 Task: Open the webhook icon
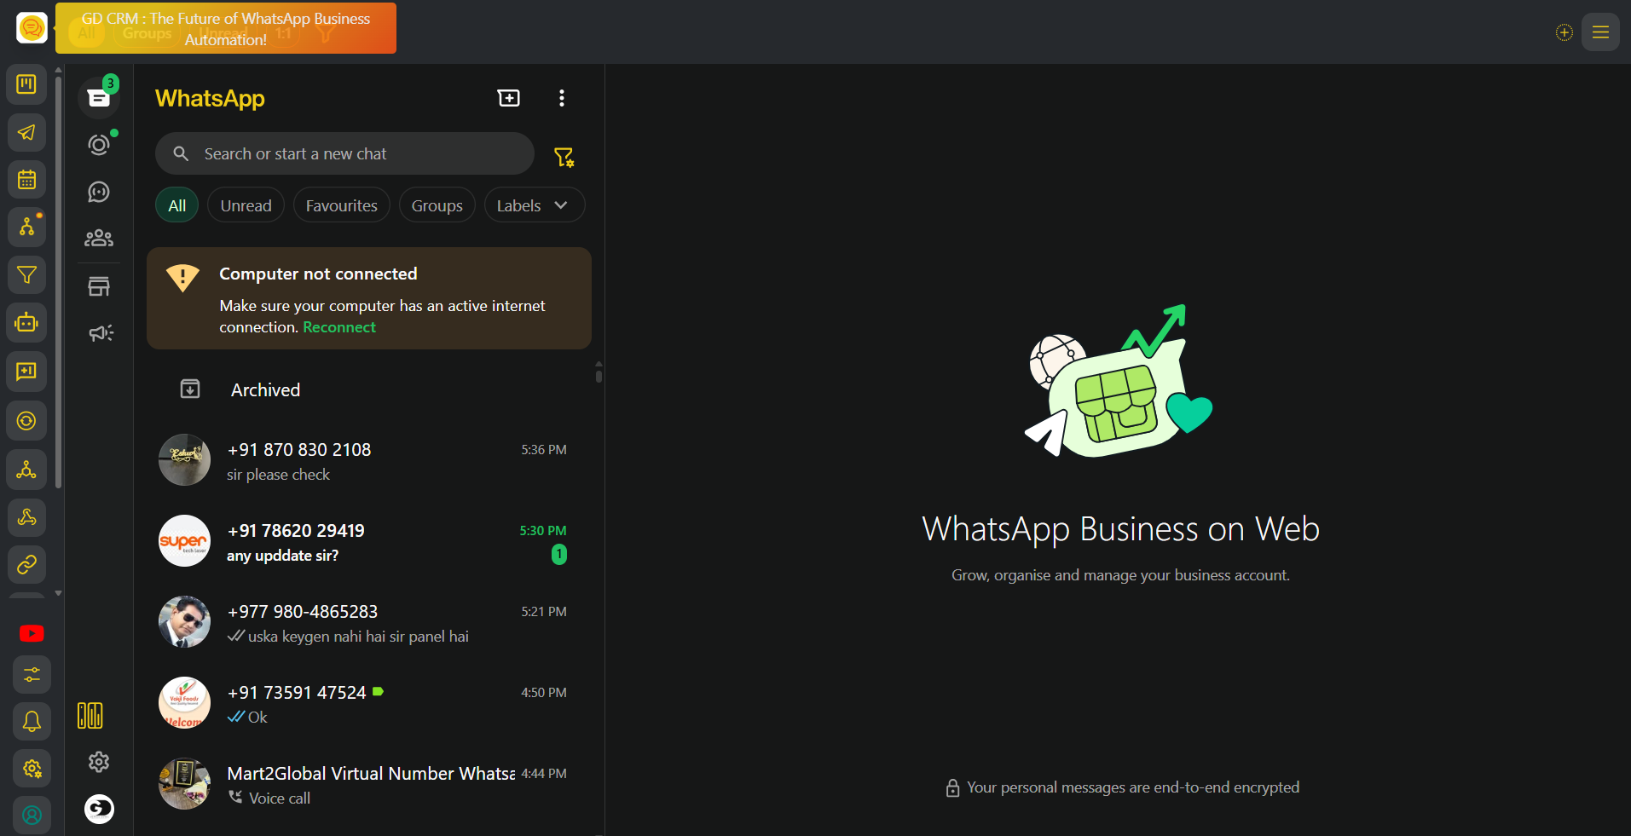[26, 516]
